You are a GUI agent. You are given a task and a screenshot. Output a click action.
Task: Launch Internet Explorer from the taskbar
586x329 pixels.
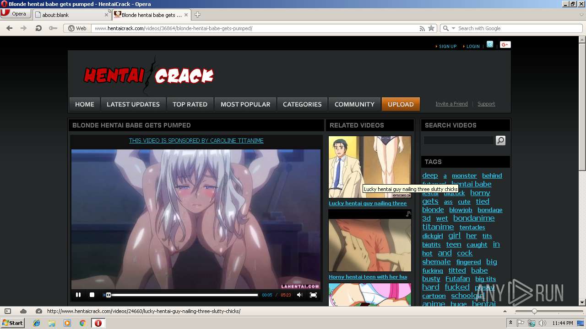(37, 323)
